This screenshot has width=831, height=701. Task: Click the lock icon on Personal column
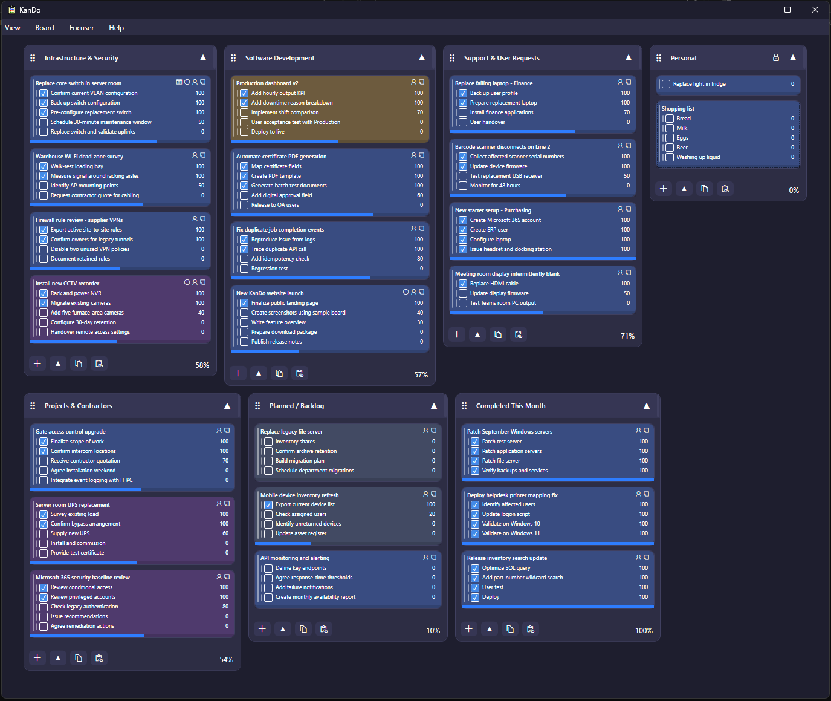point(776,57)
